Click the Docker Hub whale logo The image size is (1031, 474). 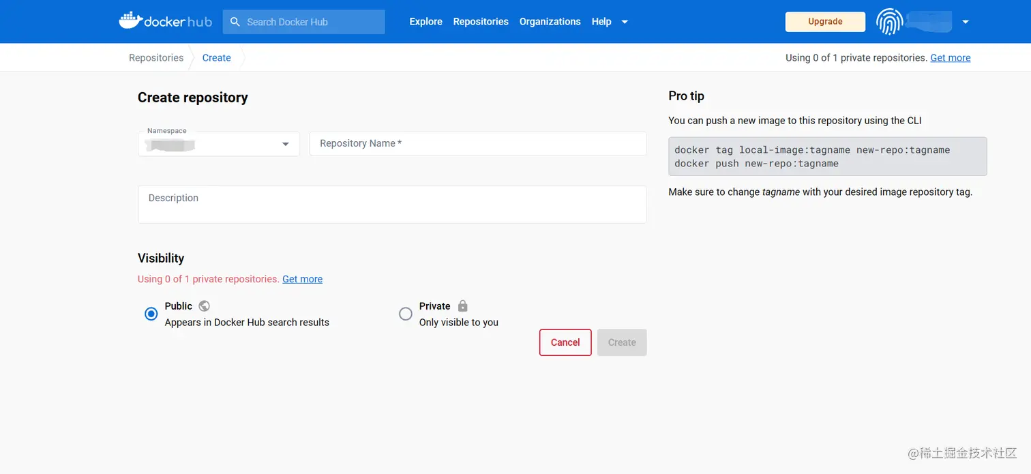click(130, 21)
